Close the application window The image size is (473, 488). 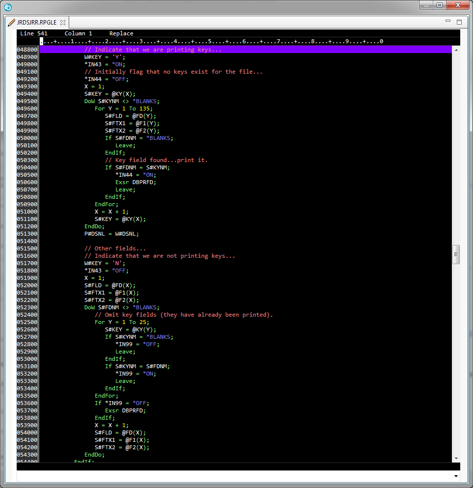(458, 5)
